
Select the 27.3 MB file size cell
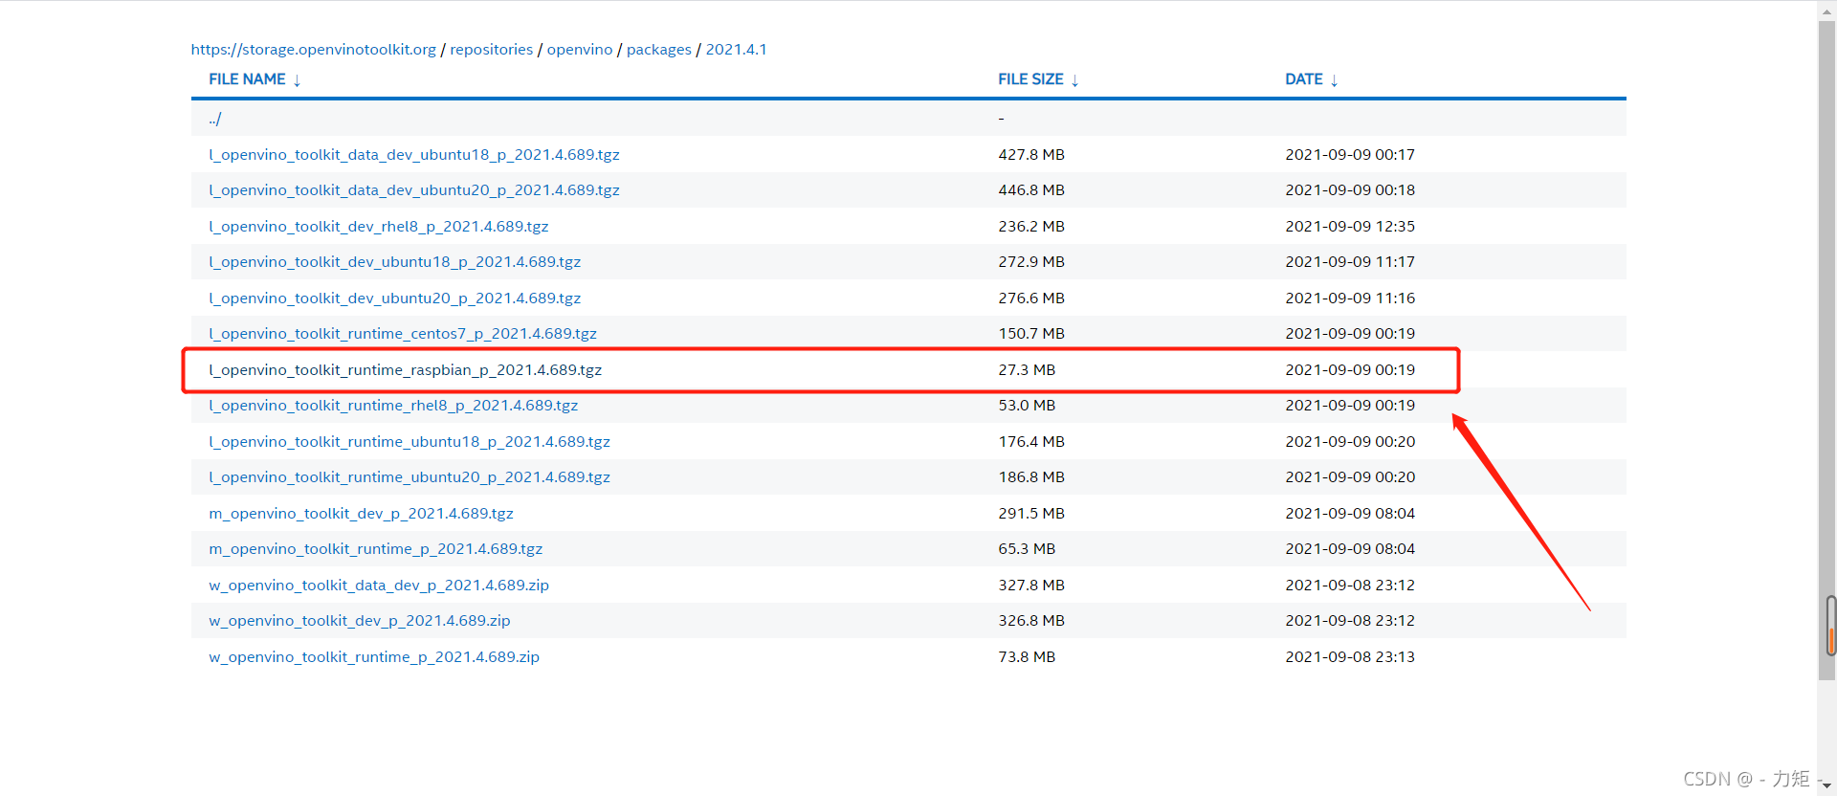pyautogui.click(x=1027, y=370)
